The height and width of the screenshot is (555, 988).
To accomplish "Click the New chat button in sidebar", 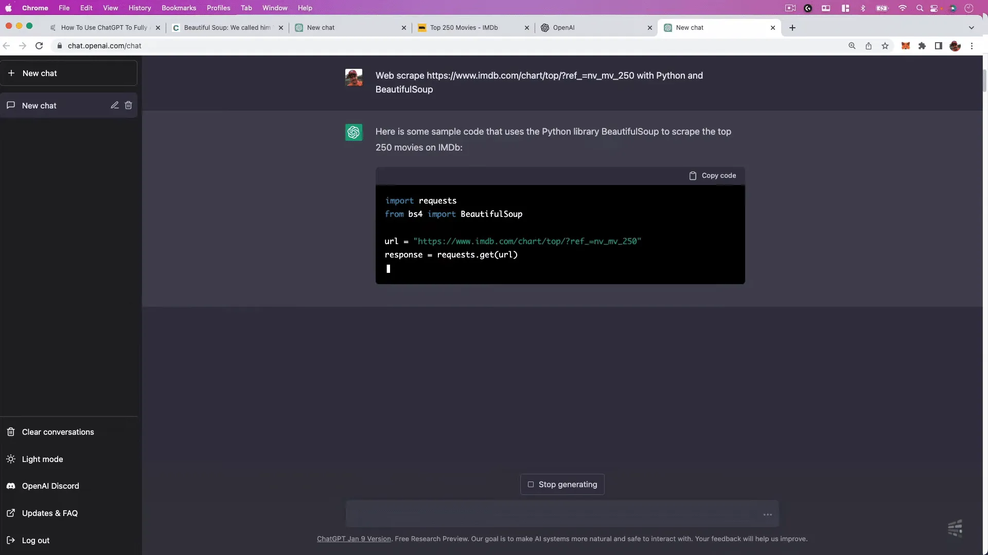I will pyautogui.click(x=68, y=73).
